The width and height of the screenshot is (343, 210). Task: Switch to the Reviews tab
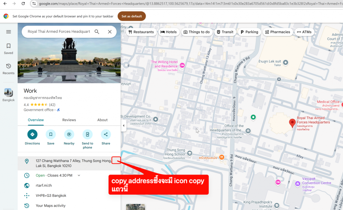[x=69, y=120]
